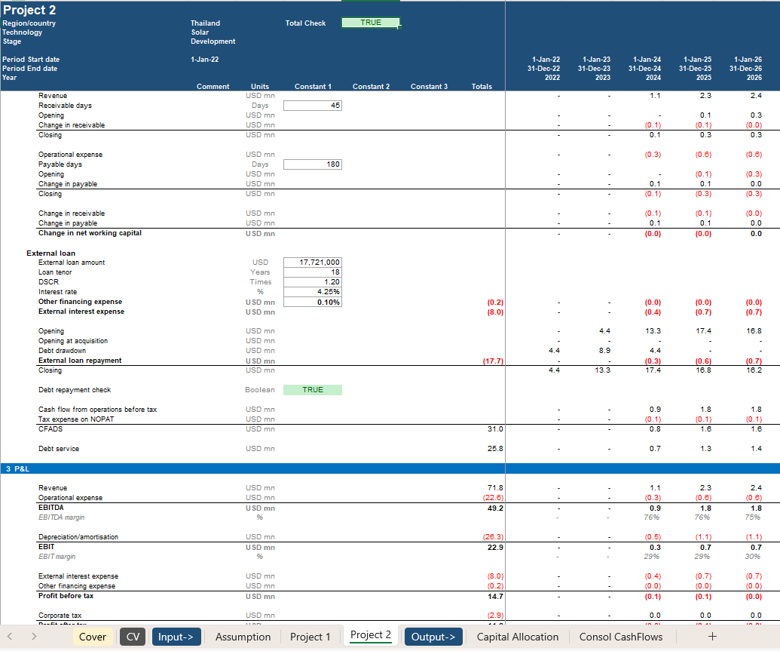Select the Debt repayment check TRUE cell
This screenshot has height=651, width=780.
tap(313, 390)
